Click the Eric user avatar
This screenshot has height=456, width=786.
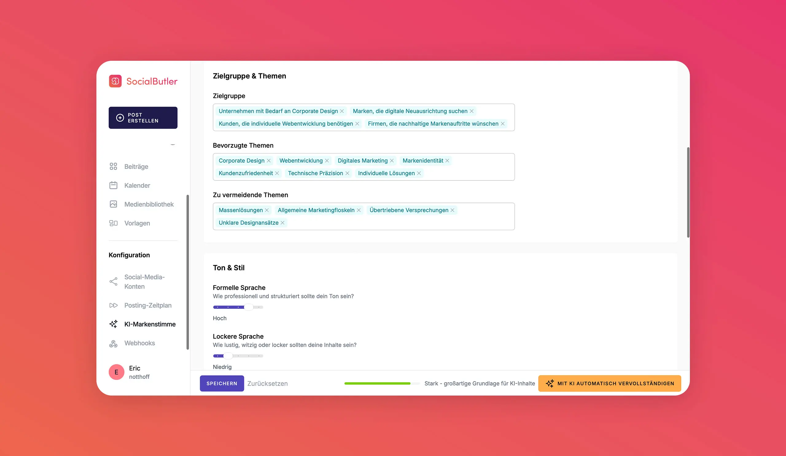(x=116, y=372)
